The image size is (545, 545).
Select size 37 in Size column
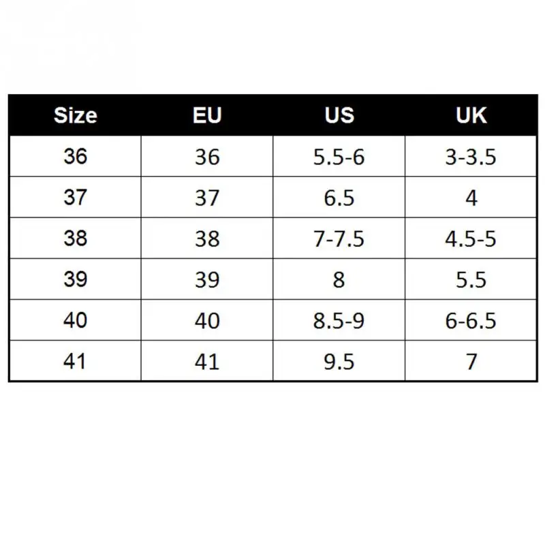[76, 197]
